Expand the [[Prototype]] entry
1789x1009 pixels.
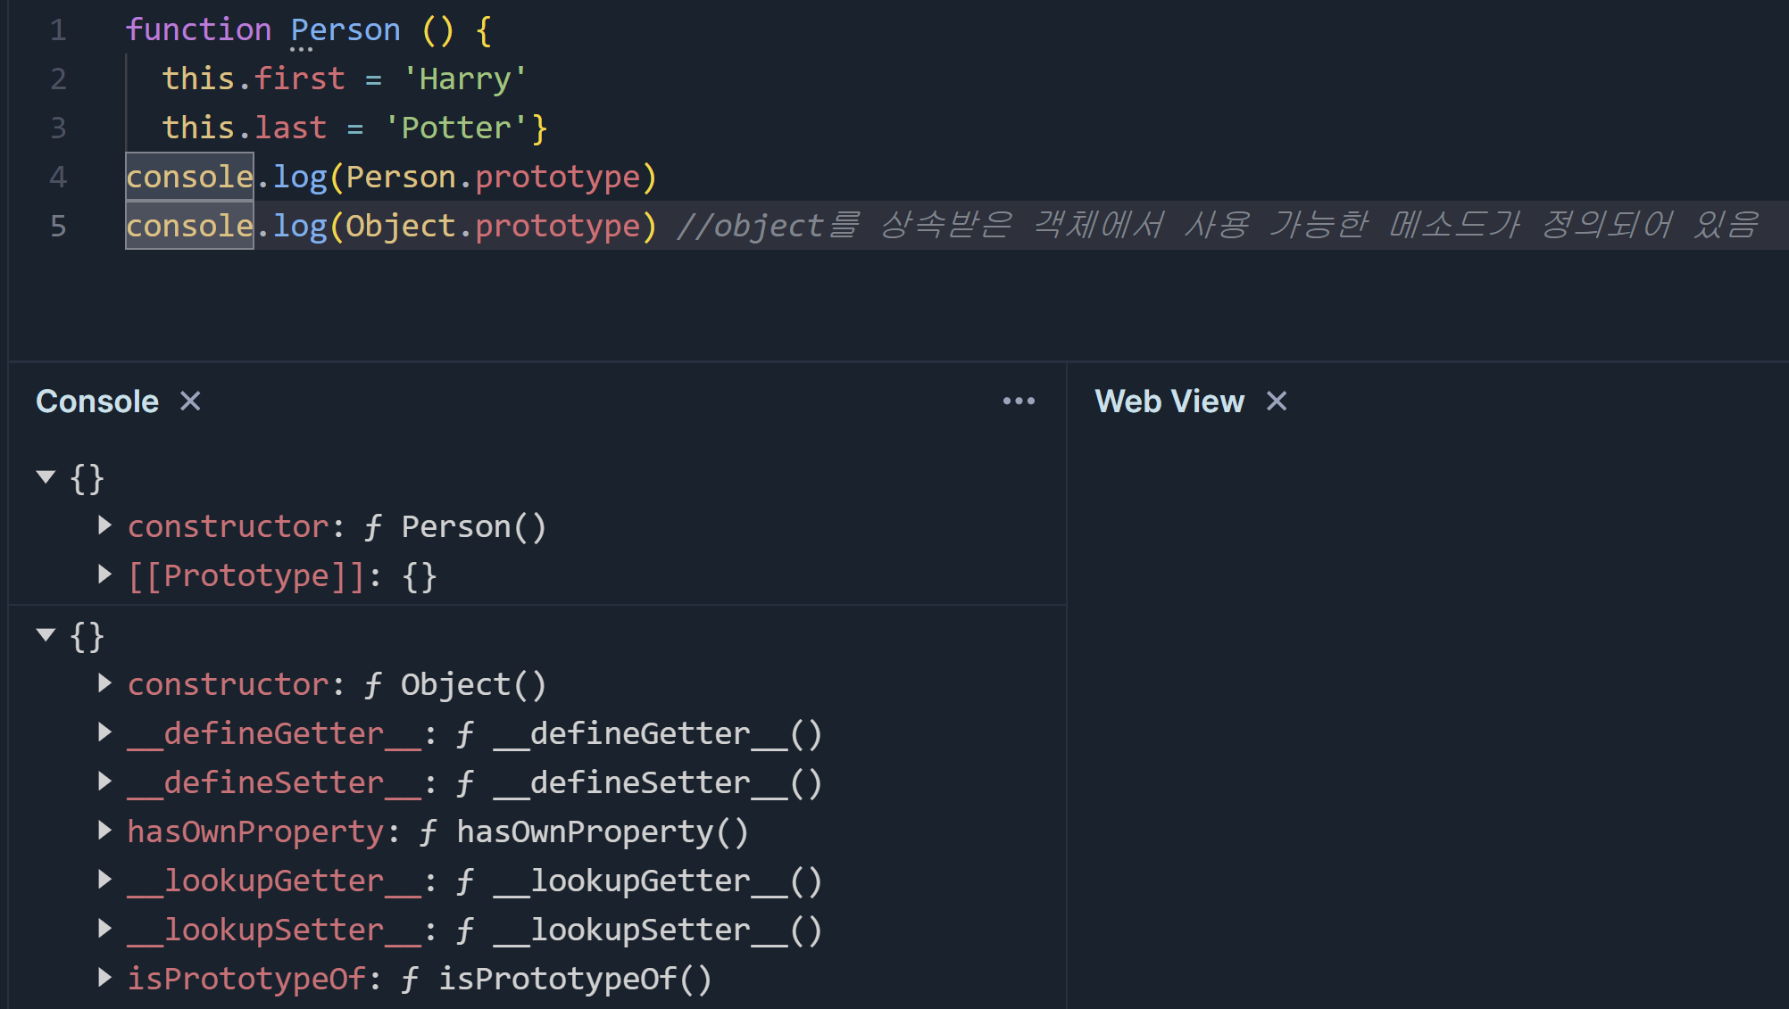pyautogui.click(x=104, y=575)
